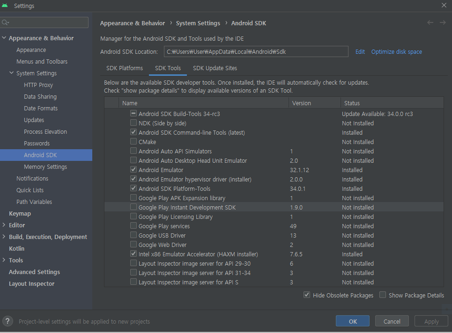Open Advanced Settings page
This screenshot has width=452, height=333.
34,272
